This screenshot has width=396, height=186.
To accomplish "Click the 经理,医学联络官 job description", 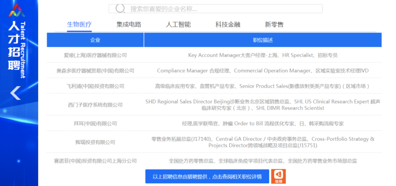I will coord(263,124).
